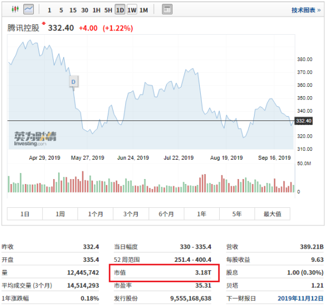Choose the 15 minute interval
Image resolution: width=332 pixels, height=305 pixels.
pos(73,10)
